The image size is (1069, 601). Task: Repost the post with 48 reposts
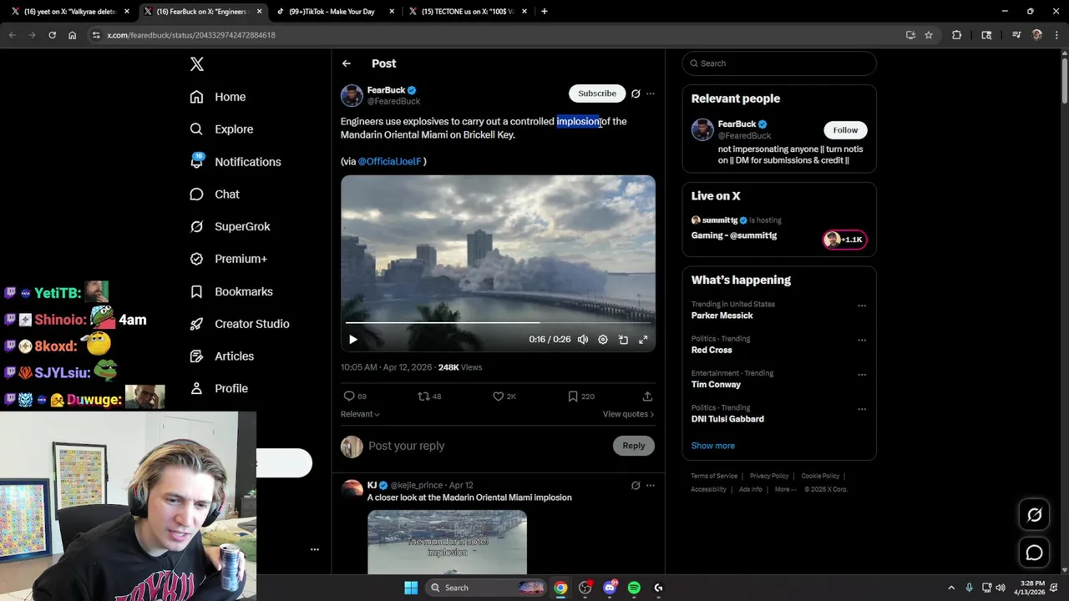pos(429,396)
